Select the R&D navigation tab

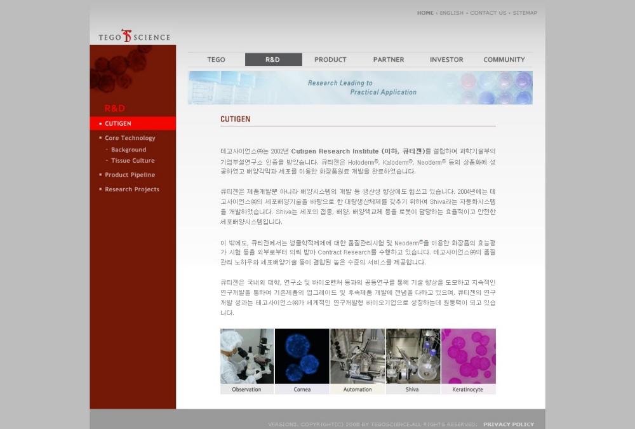point(273,60)
